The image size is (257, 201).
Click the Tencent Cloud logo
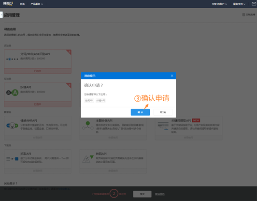pyautogui.click(x=8, y=4)
